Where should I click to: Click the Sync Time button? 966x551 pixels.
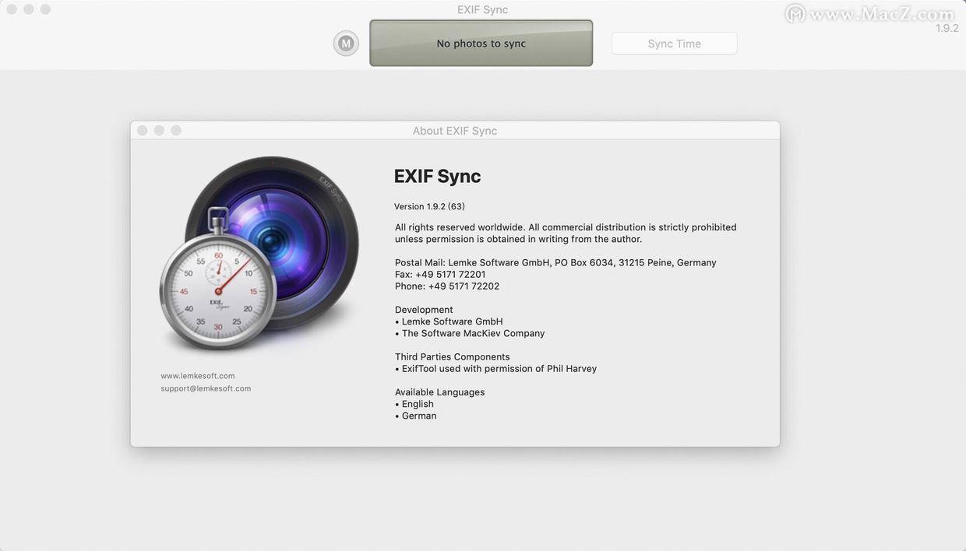tap(675, 44)
